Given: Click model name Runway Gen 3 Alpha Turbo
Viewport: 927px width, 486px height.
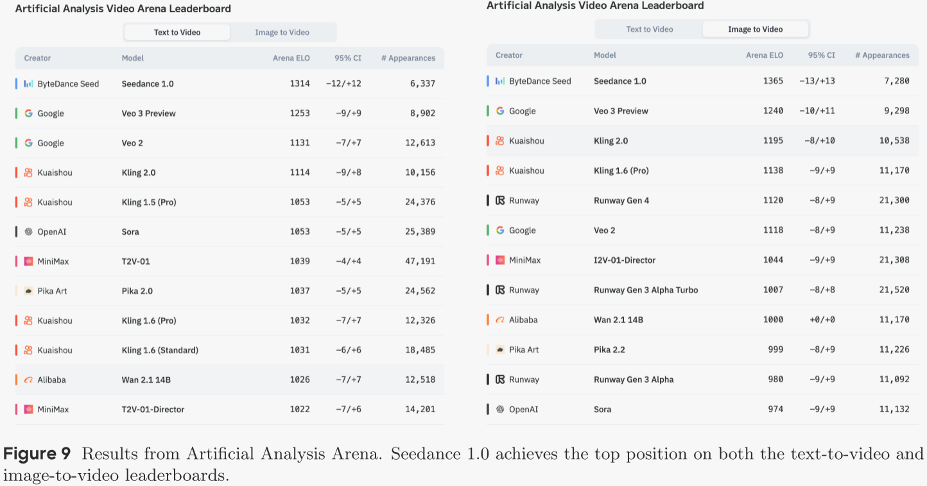Looking at the screenshot, I should [x=646, y=290].
